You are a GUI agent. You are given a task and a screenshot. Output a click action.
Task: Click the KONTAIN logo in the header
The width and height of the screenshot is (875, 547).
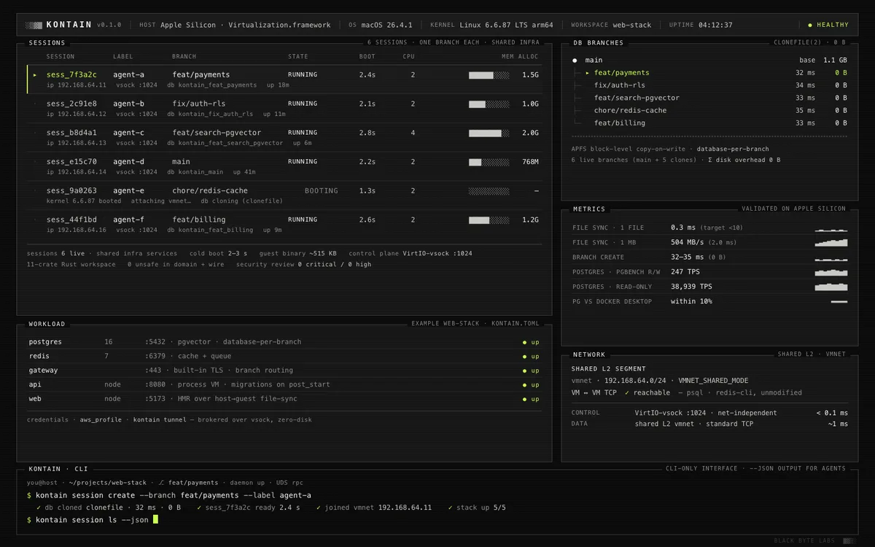tap(58, 25)
